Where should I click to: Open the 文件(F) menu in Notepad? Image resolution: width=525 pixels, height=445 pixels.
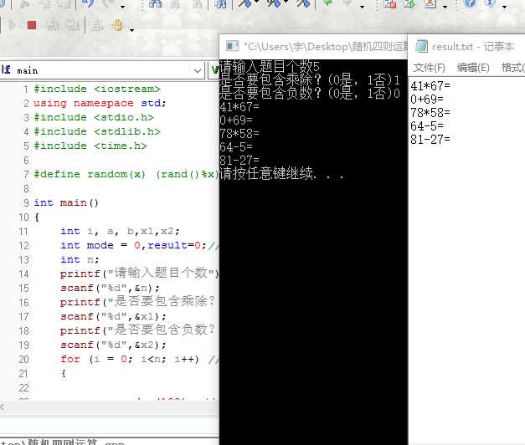[429, 68]
